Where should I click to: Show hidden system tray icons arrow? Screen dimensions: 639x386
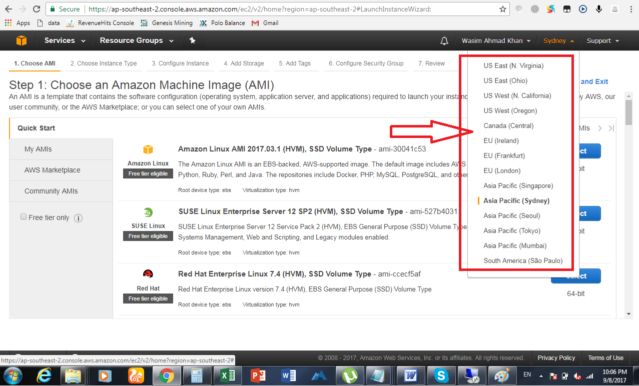[541, 375]
